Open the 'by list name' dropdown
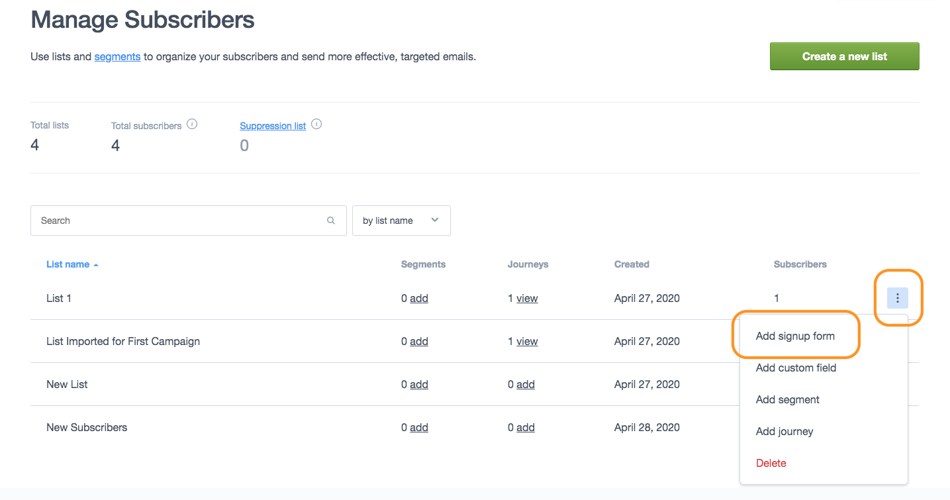This screenshot has height=500, width=950. [x=401, y=221]
